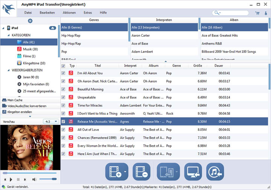Eject the iPad using the eject icon
The width and height of the screenshot is (271, 190).
coord(53,28)
